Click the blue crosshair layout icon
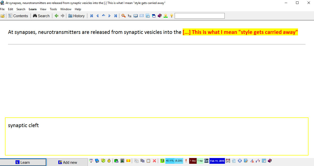This screenshot has height=166, width=314. coord(240,161)
